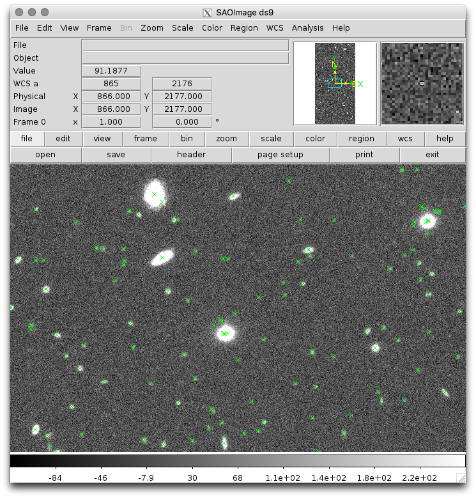This screenshot has height=498, width=476.
Task: Open the View menu
Action: coord(69,28)
